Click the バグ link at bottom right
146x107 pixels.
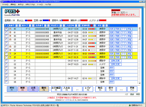126,94
